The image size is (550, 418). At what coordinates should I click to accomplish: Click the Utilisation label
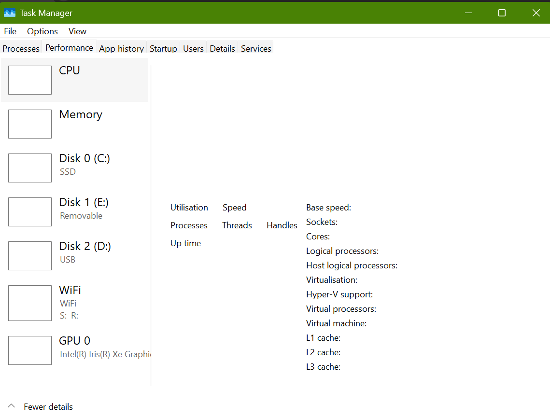click(x=189, y=208)
